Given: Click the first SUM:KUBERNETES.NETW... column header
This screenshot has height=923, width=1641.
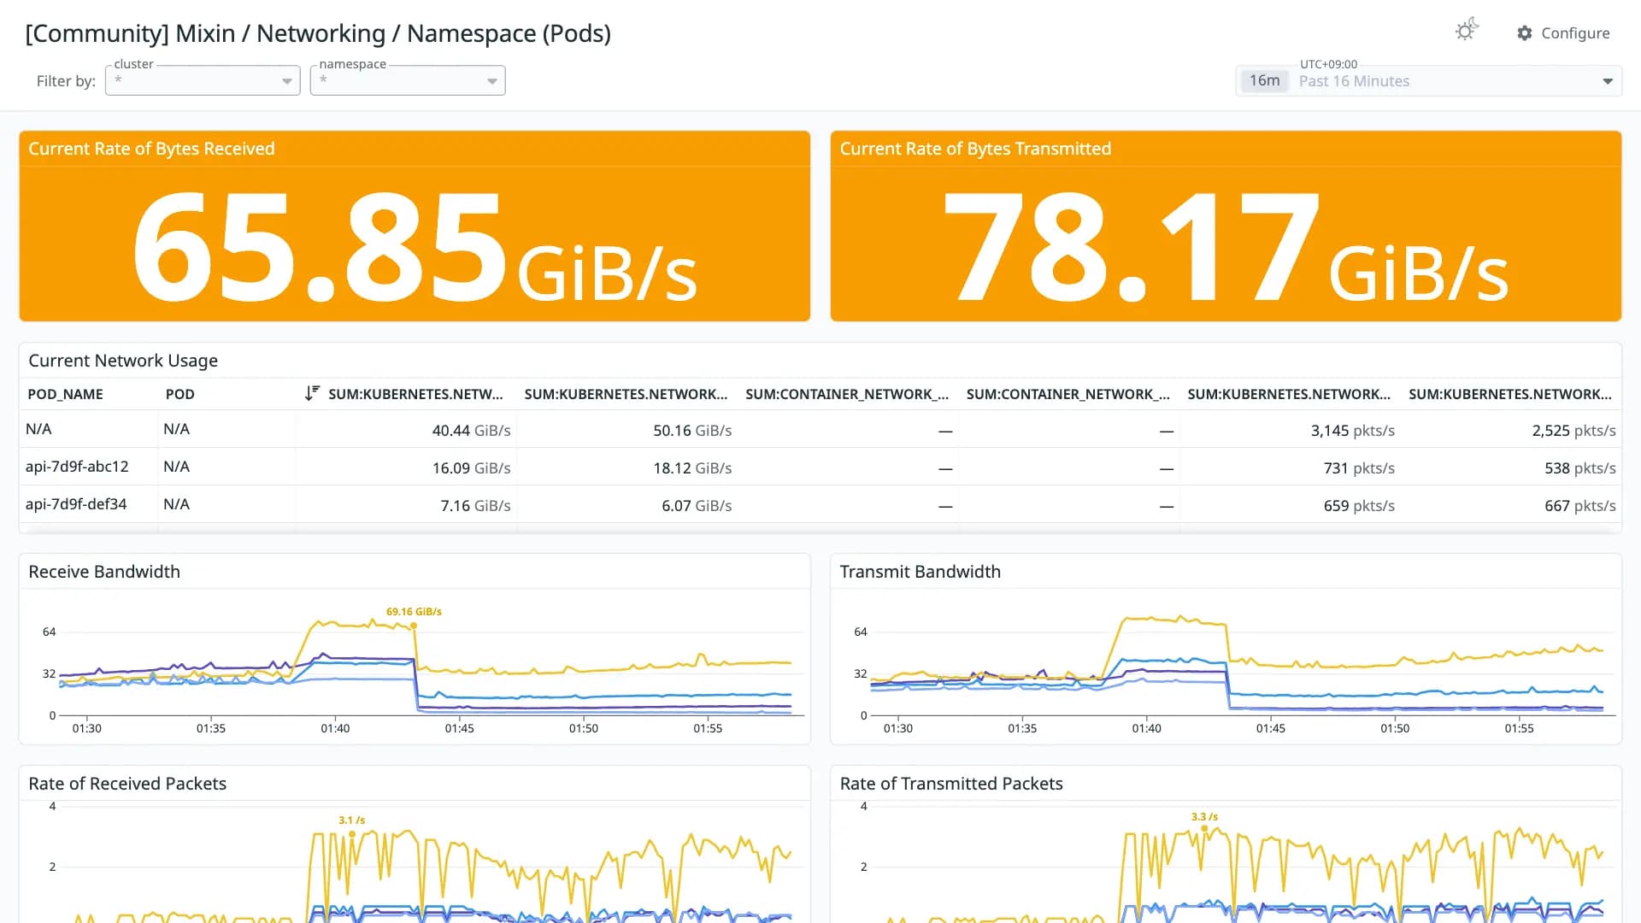Looking at the screenshot, I should (415, 394).
